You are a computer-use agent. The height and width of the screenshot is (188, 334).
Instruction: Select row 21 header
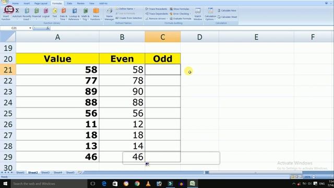pyautogui.click(x=8, y=69)
